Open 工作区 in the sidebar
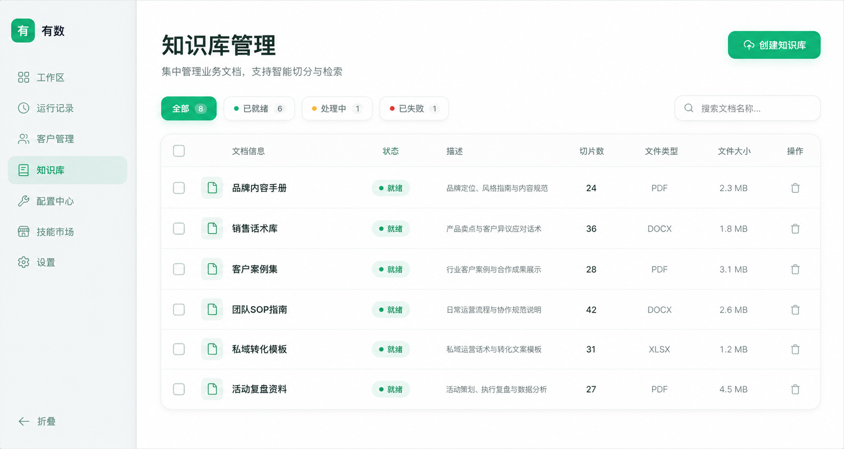This screenshot has width=844, height=449. point(67,78)
